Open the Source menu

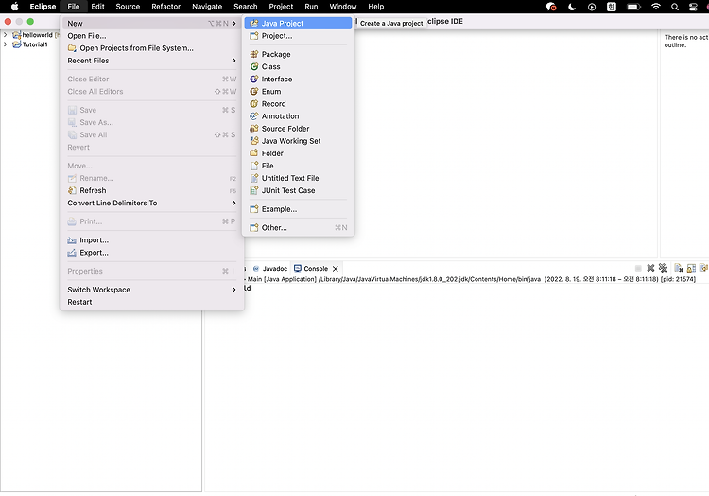(x=128, y=7)
